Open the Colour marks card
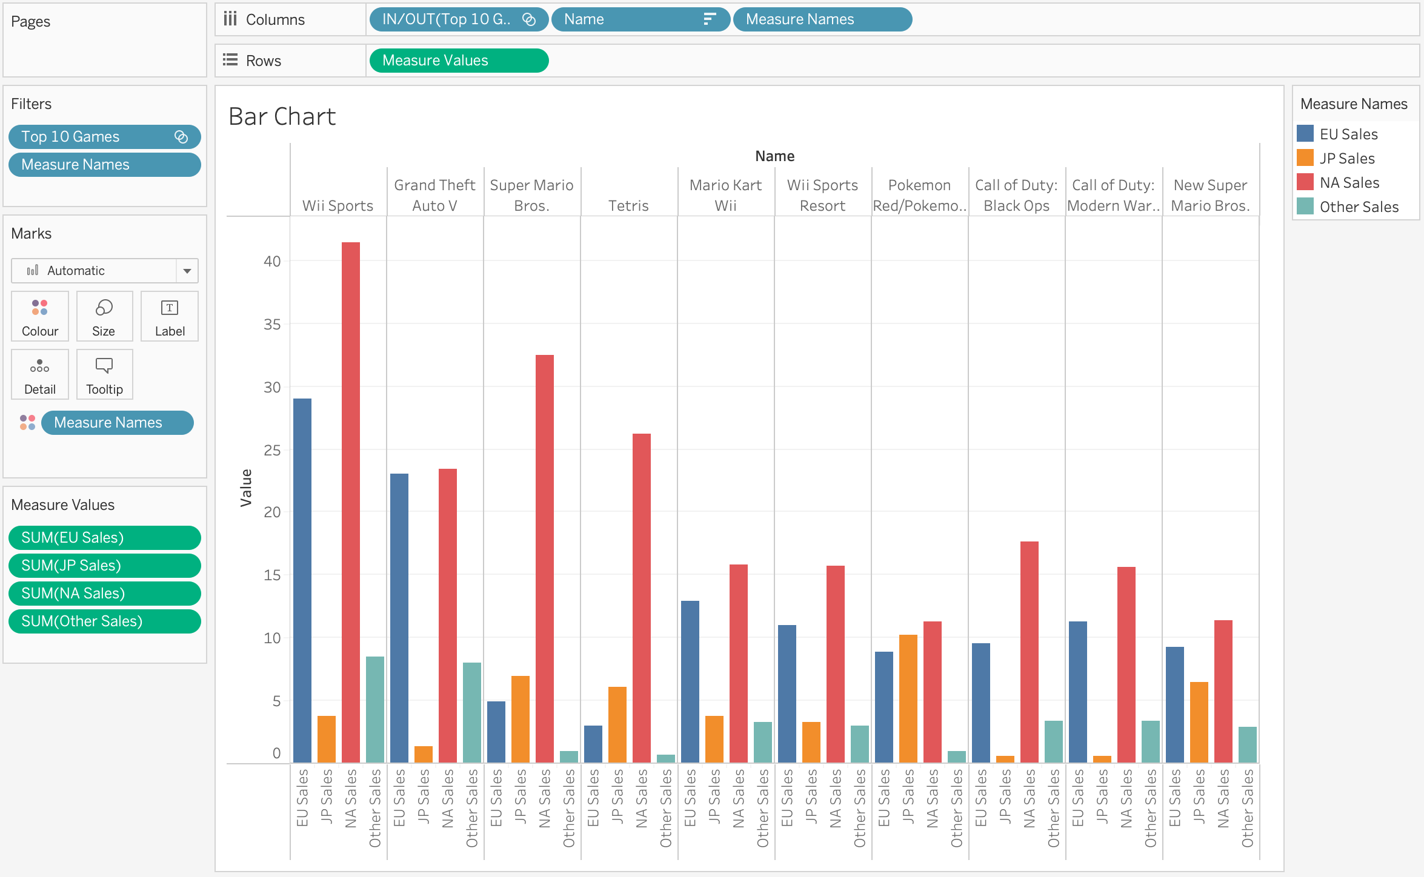Image resolution: width=1424 pixels, height=877 pixels. coord(40,317)
